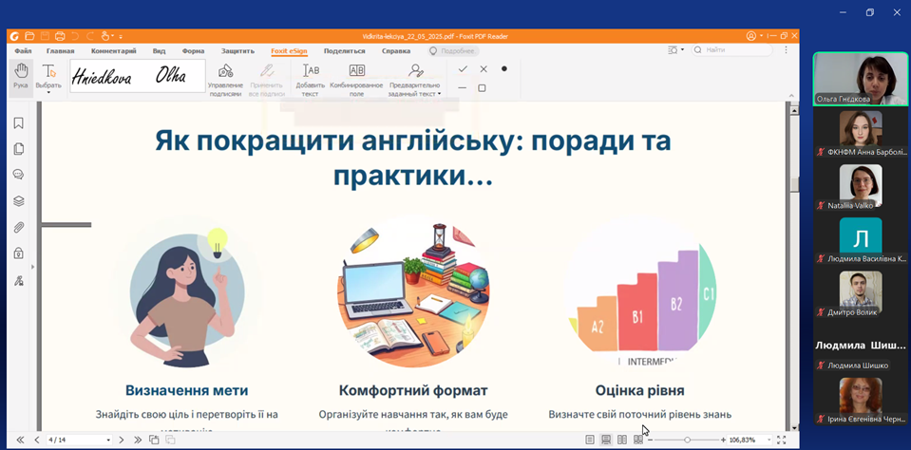
Task: Open the Файл menu
Action: click(23, 51)
